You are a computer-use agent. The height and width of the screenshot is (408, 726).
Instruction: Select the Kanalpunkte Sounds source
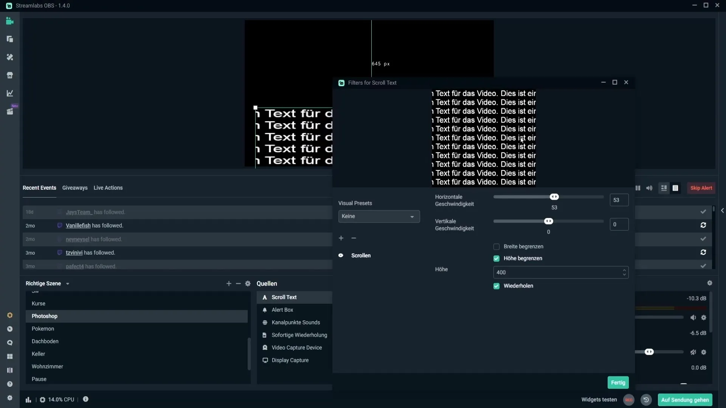click(295, 323)
